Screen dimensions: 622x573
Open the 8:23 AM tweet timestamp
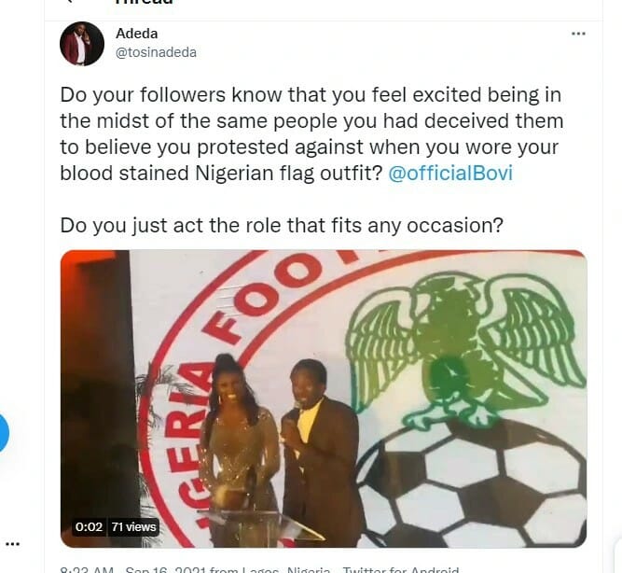(x=89, y=568)
